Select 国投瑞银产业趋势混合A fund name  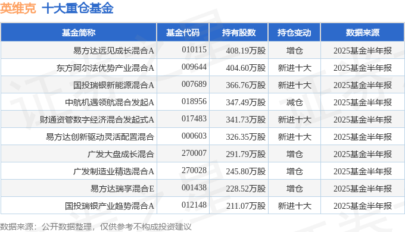coord(110,206)
